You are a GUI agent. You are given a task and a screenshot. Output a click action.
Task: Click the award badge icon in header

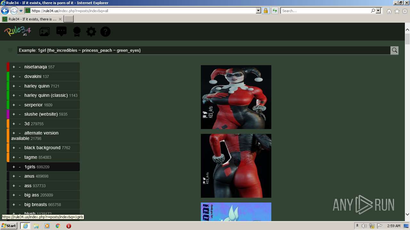click(77, 32)
